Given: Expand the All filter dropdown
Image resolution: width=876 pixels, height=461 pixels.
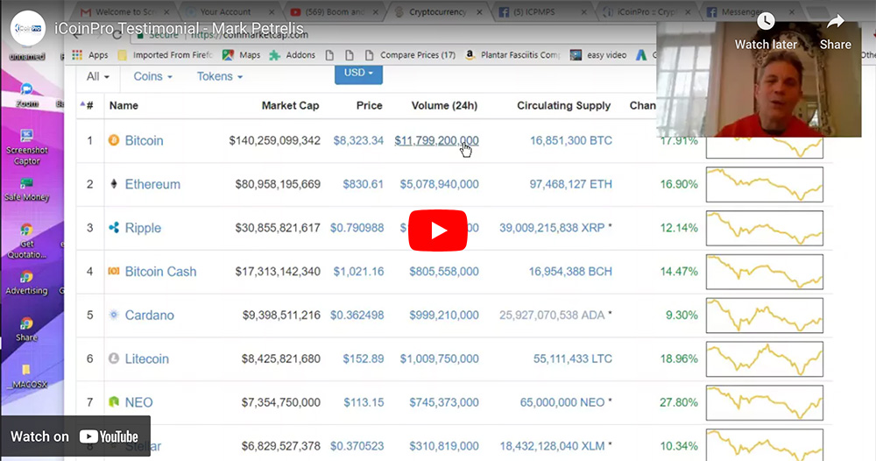Looking at the screenshot, I should 98,76.
